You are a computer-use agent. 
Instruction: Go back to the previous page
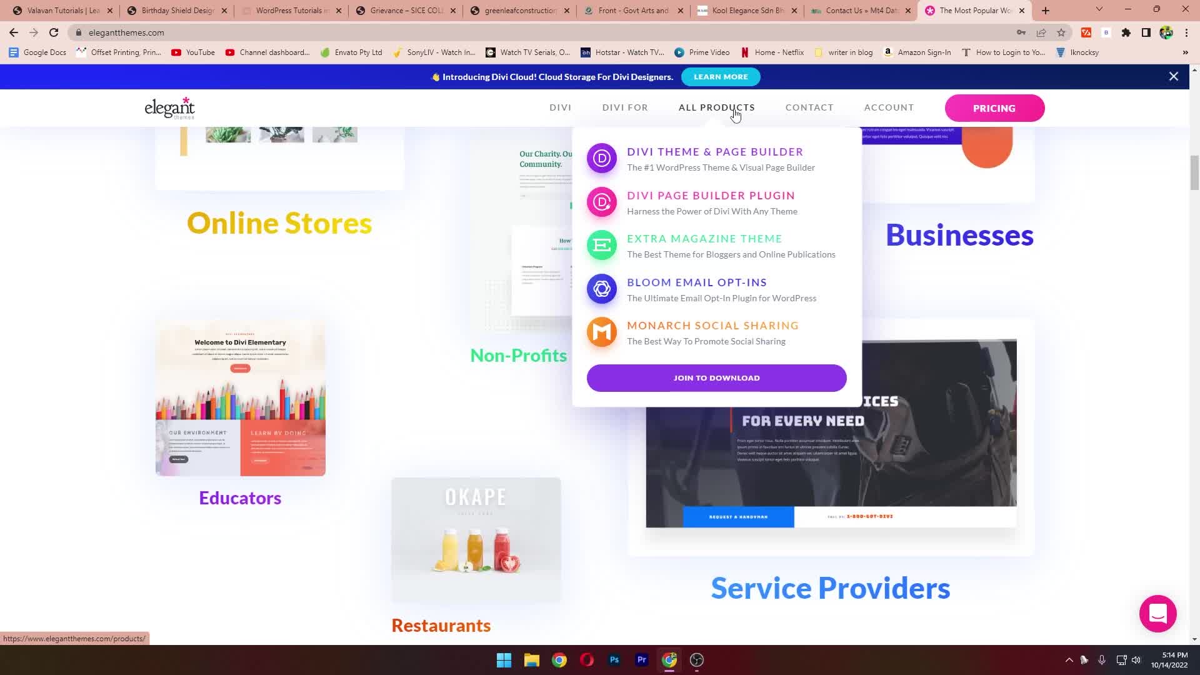14,32
